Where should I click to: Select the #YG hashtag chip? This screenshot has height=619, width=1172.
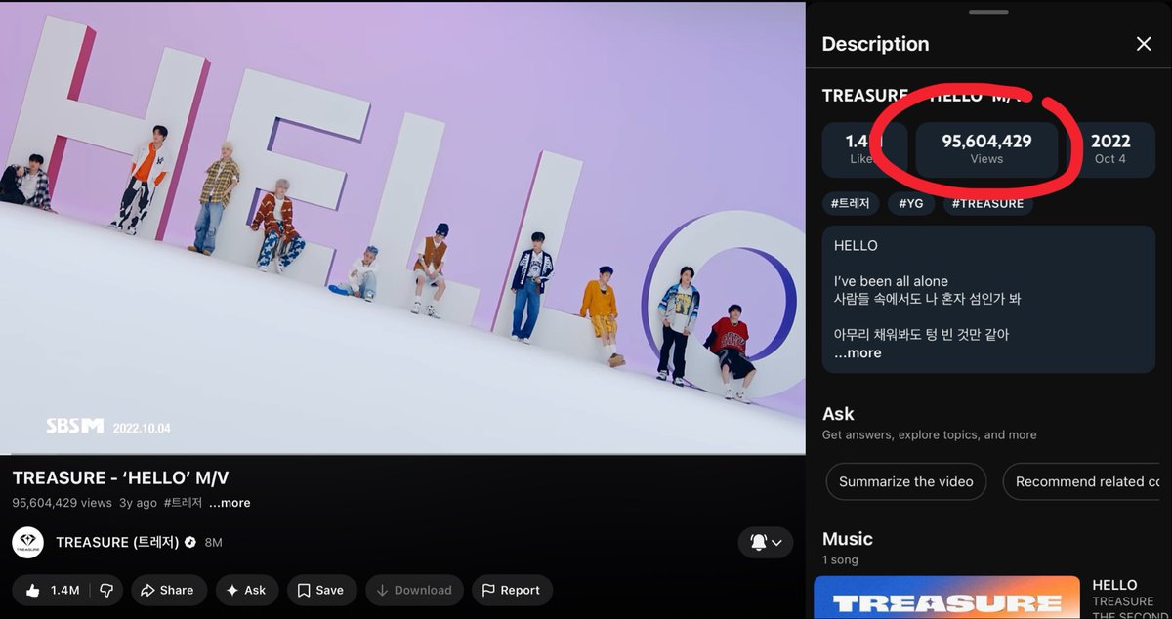[910, 203]
